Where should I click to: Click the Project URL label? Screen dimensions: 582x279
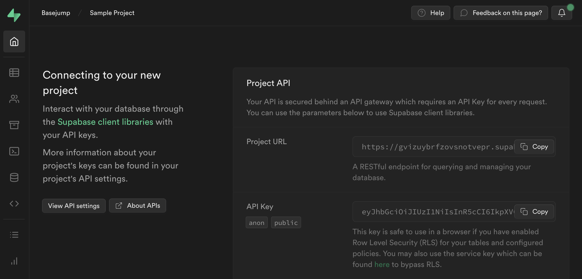pyautogui.click(x=266, y=142)
